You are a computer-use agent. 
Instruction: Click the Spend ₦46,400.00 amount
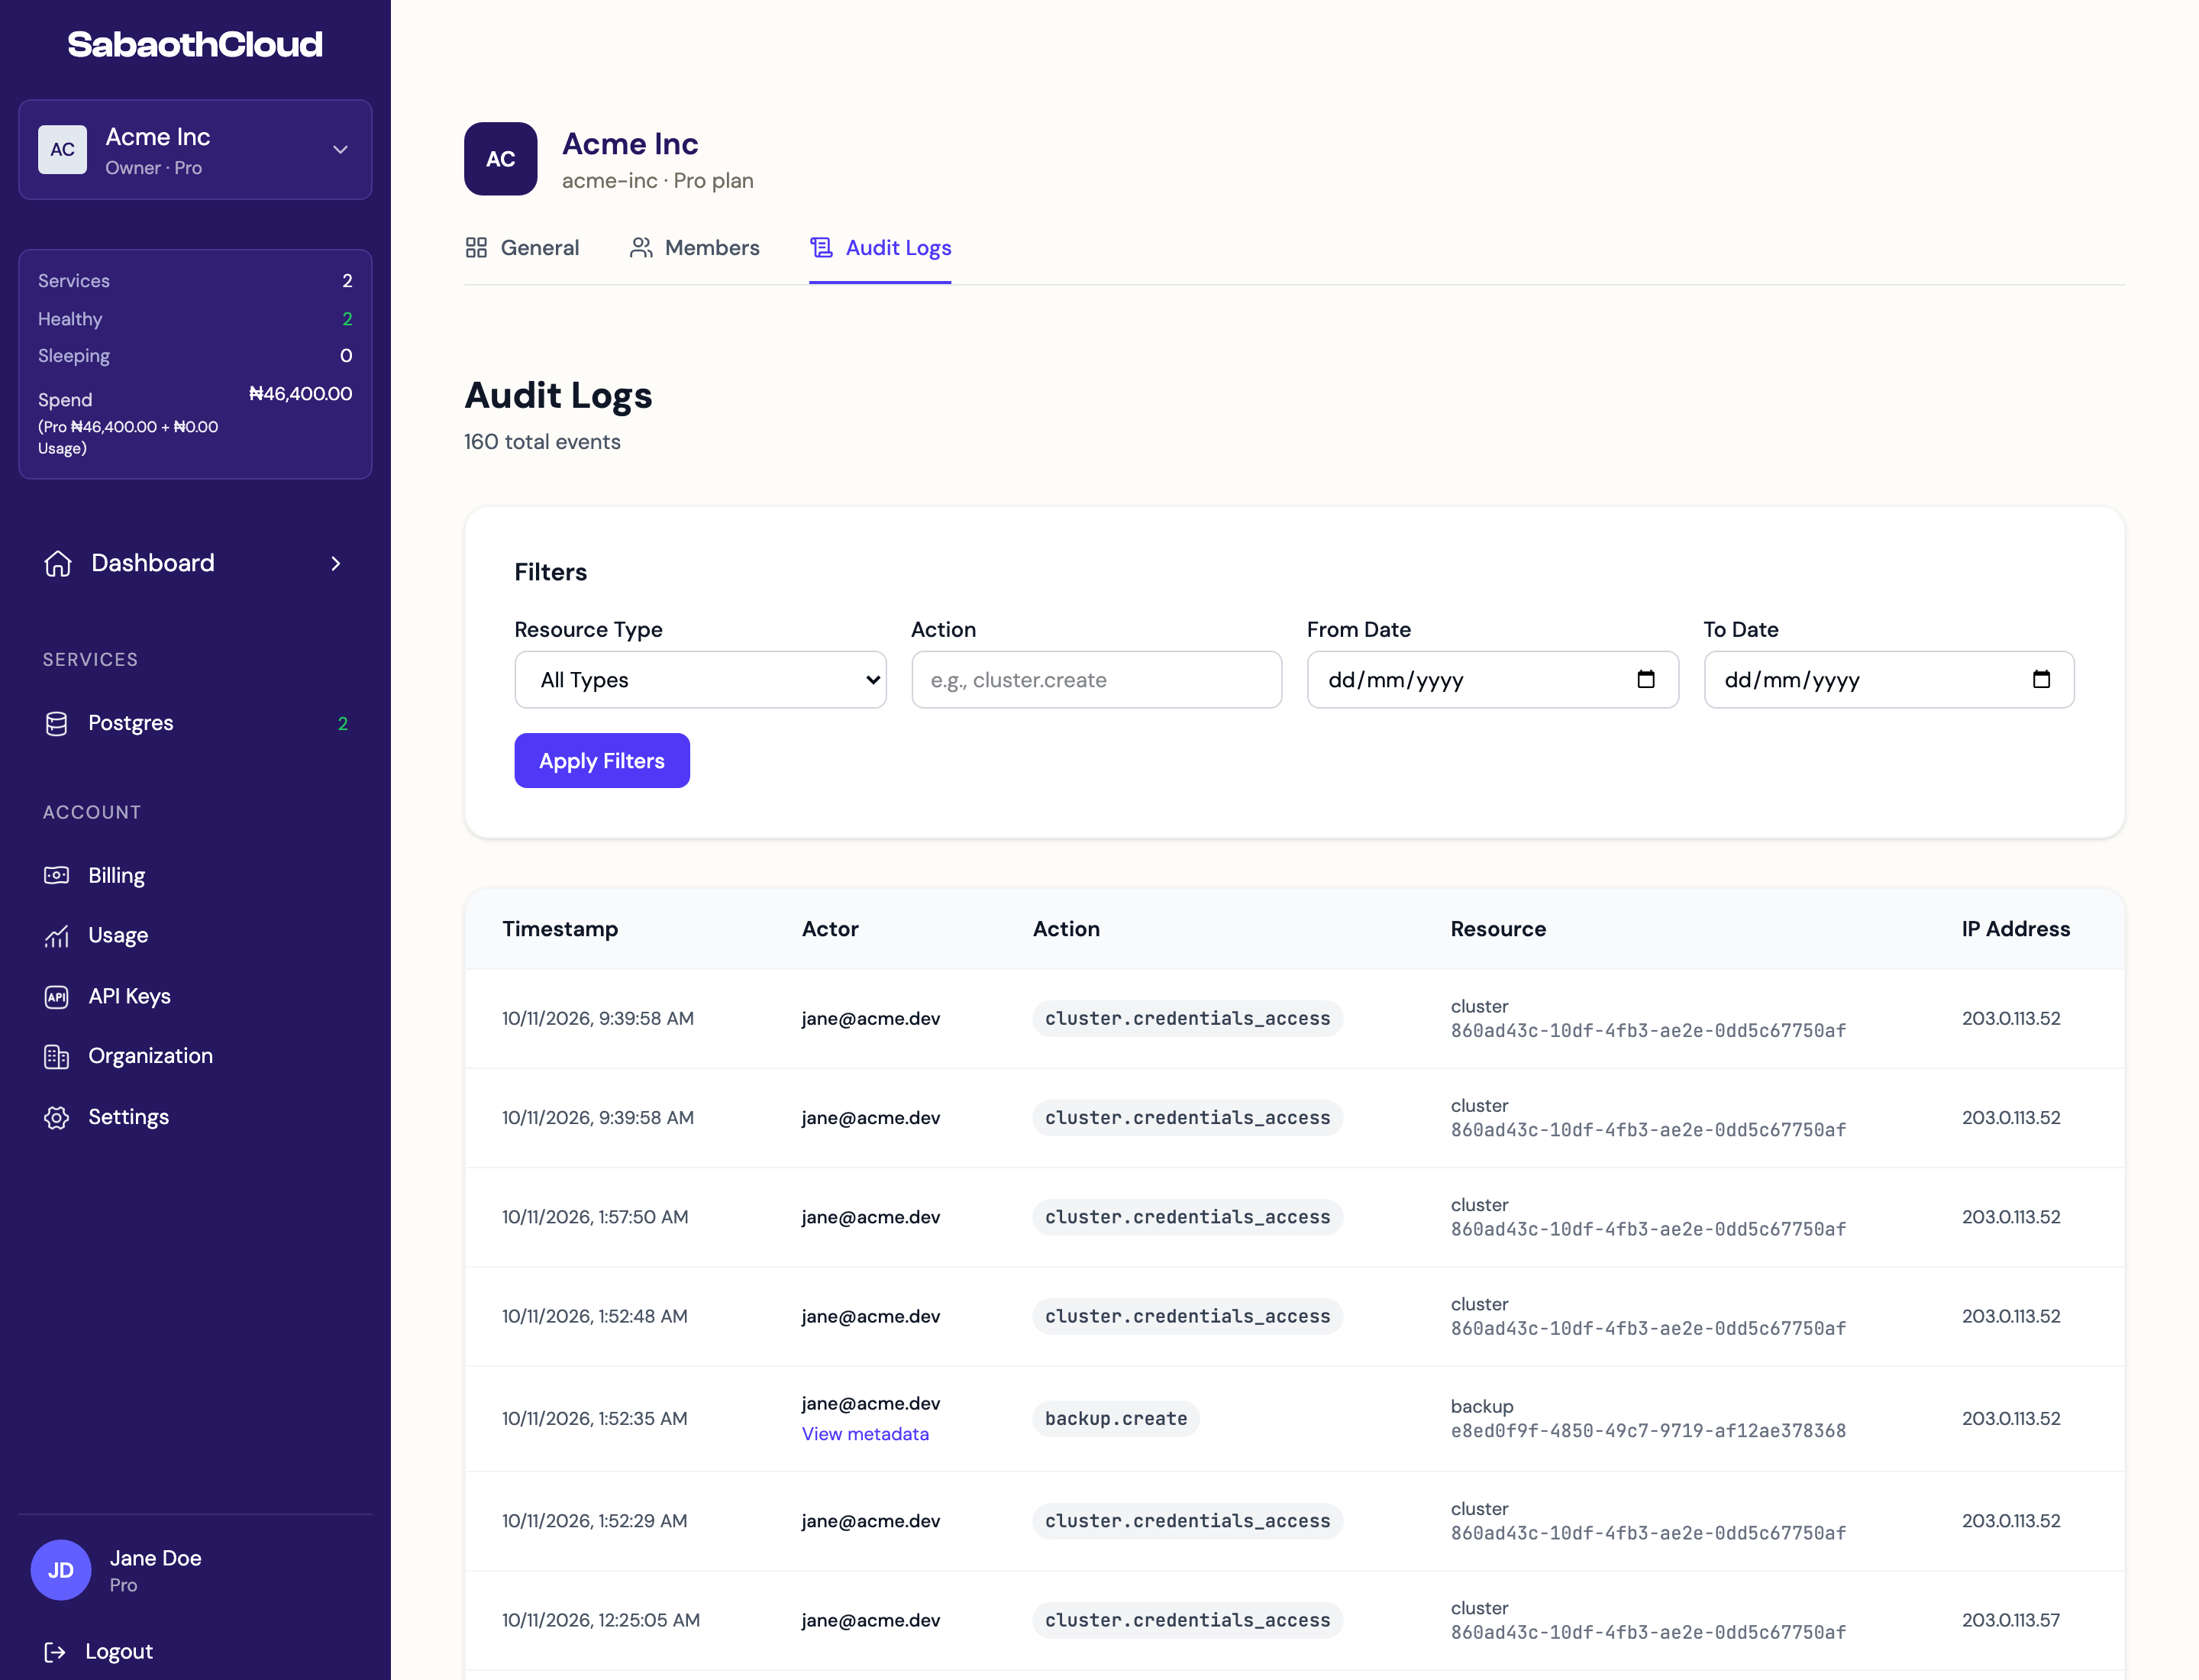tap(300, 393)
